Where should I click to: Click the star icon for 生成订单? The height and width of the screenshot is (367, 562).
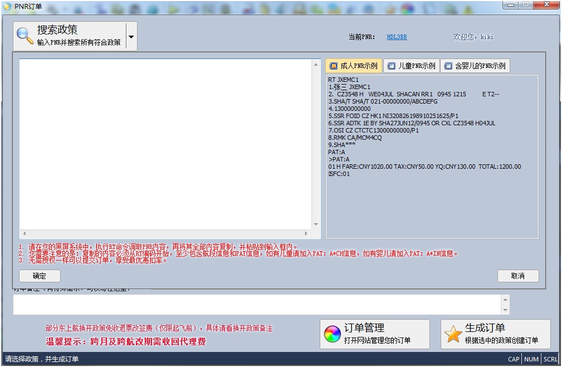click(x=453, y=334)
